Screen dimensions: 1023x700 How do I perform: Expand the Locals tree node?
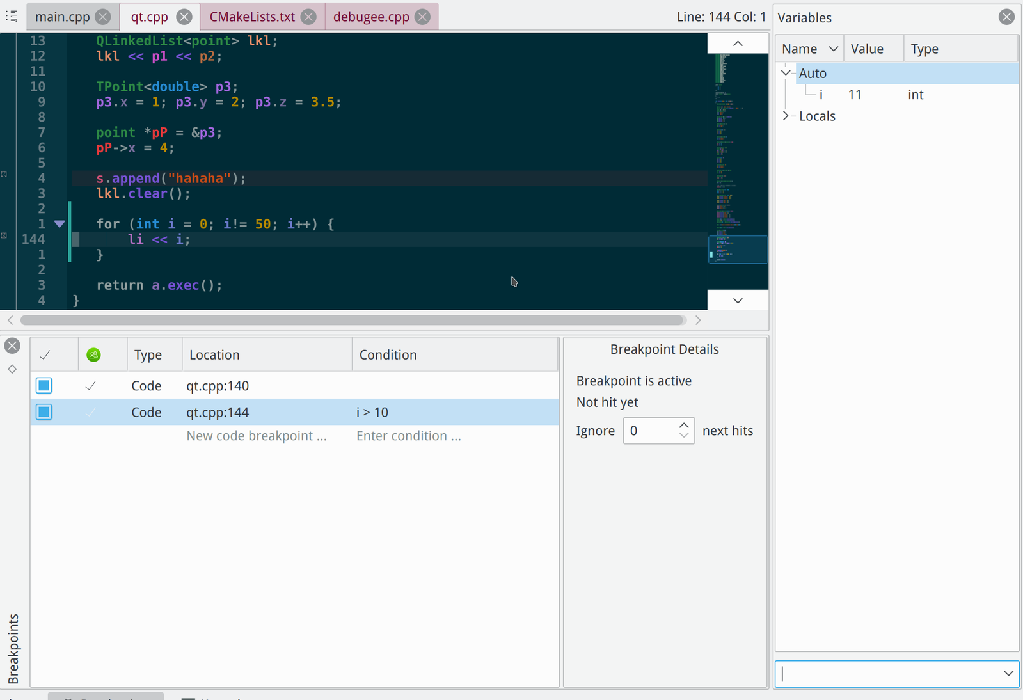[x=786, y=116]
